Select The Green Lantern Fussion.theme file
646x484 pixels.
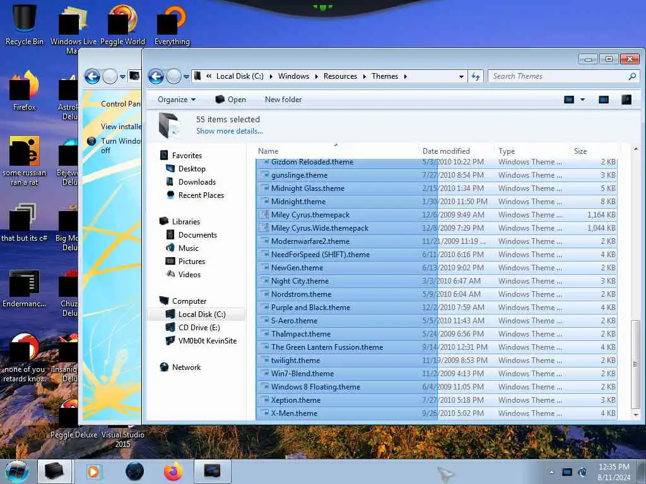click(x=437, y=347)
